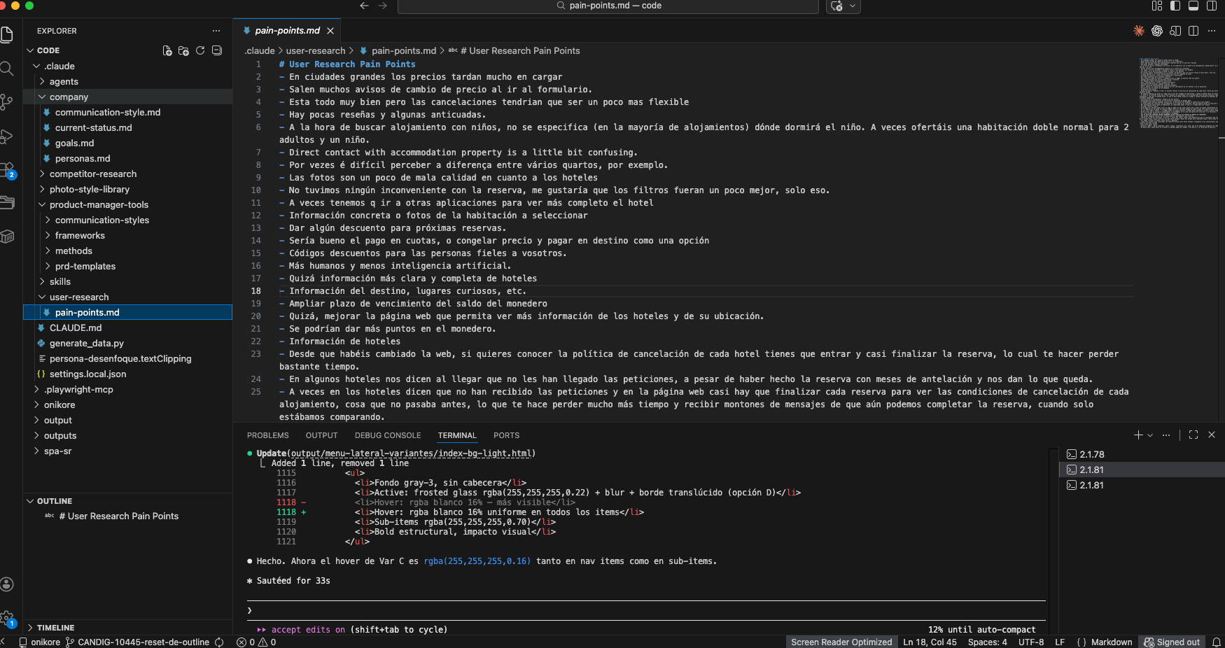Click the Signed out status item
1225x648 pixels.
[x=1172, y=642]
